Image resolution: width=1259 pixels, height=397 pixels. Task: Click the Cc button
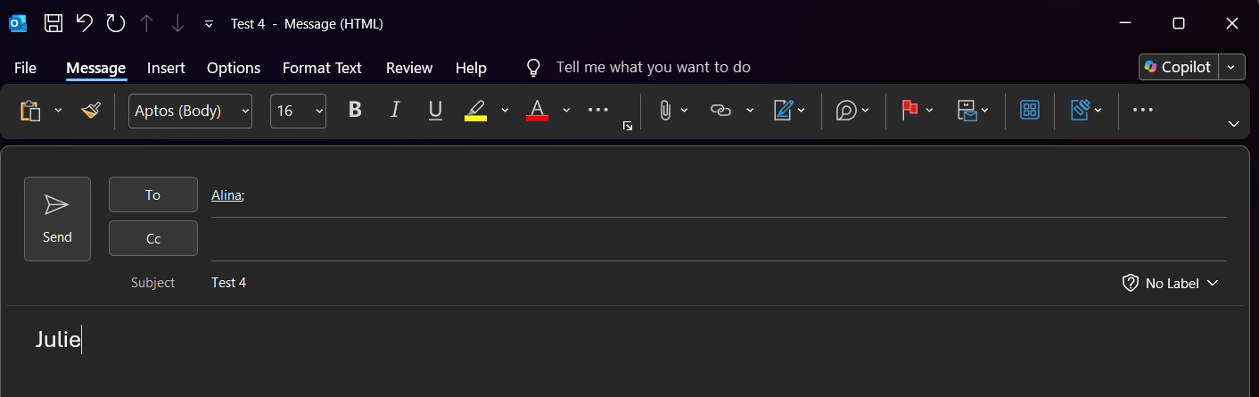[x=153, y=238]
